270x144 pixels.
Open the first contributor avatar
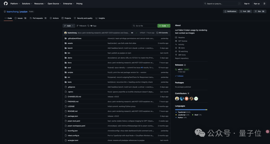pos(177,99)
